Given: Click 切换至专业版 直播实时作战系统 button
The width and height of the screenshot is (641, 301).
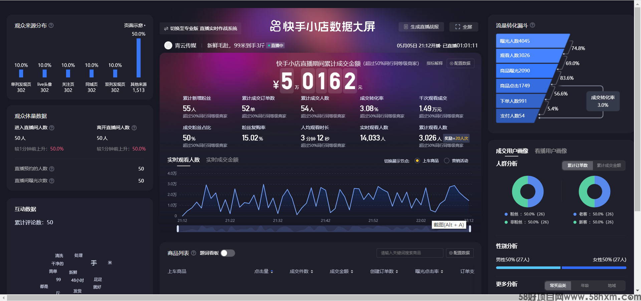Looking at the screenshot, I should click(200, 28).
